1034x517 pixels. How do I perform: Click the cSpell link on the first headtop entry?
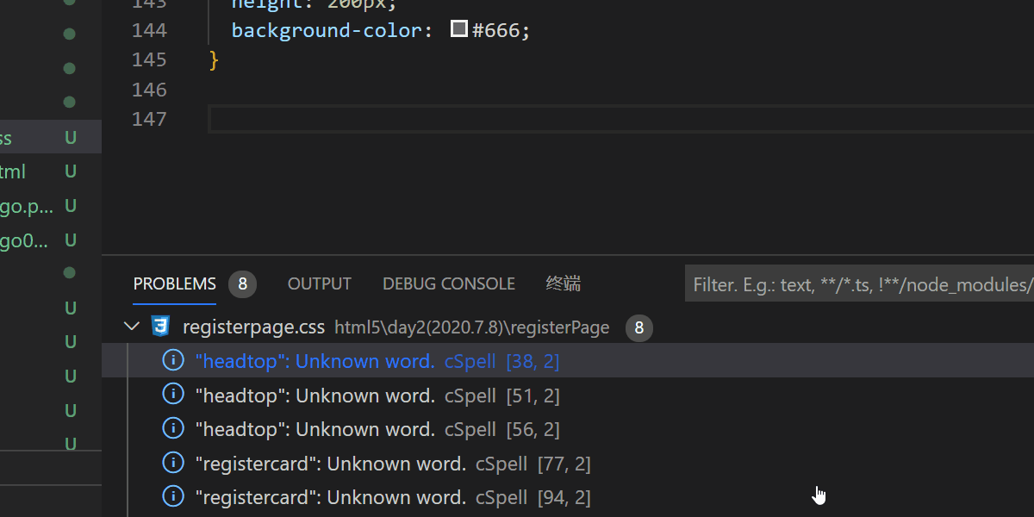pos(470,361)
